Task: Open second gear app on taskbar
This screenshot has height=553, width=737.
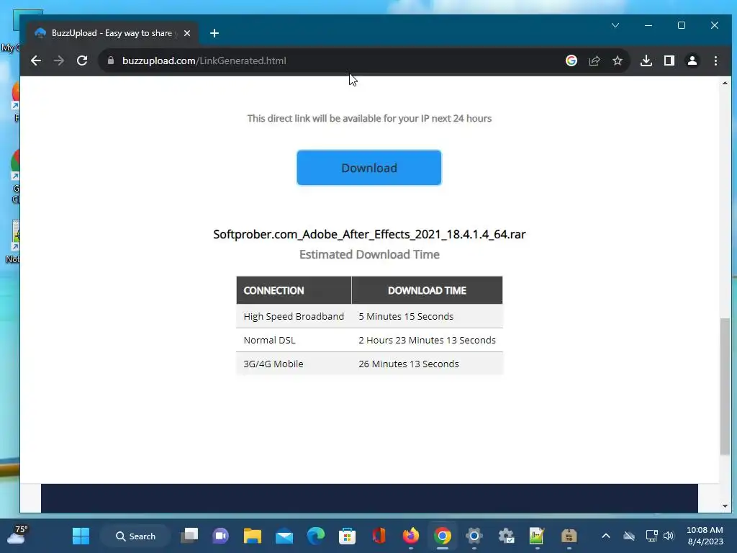Action: click(x=506, y=536)
